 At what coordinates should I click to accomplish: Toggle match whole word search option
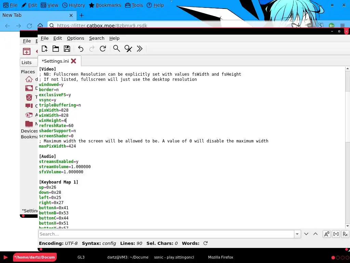336,234
